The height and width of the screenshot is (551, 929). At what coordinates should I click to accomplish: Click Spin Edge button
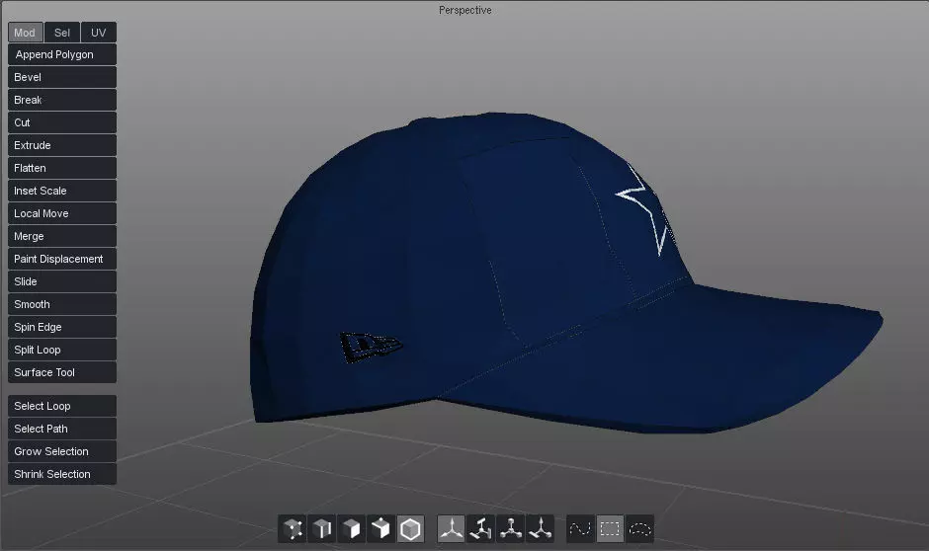click(x=62, y=327)
